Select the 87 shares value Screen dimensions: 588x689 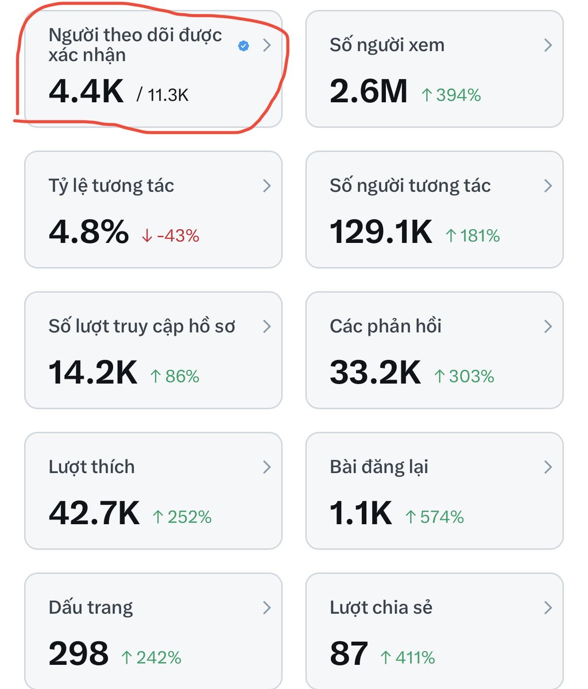[349, 654]
